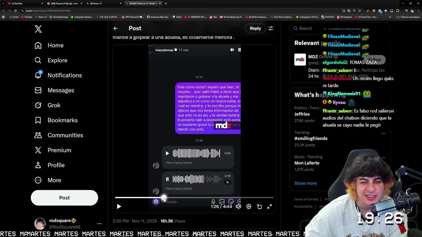This screenshot has height=237, width=422.
Task: Click the Reply button
Action: 255,28
